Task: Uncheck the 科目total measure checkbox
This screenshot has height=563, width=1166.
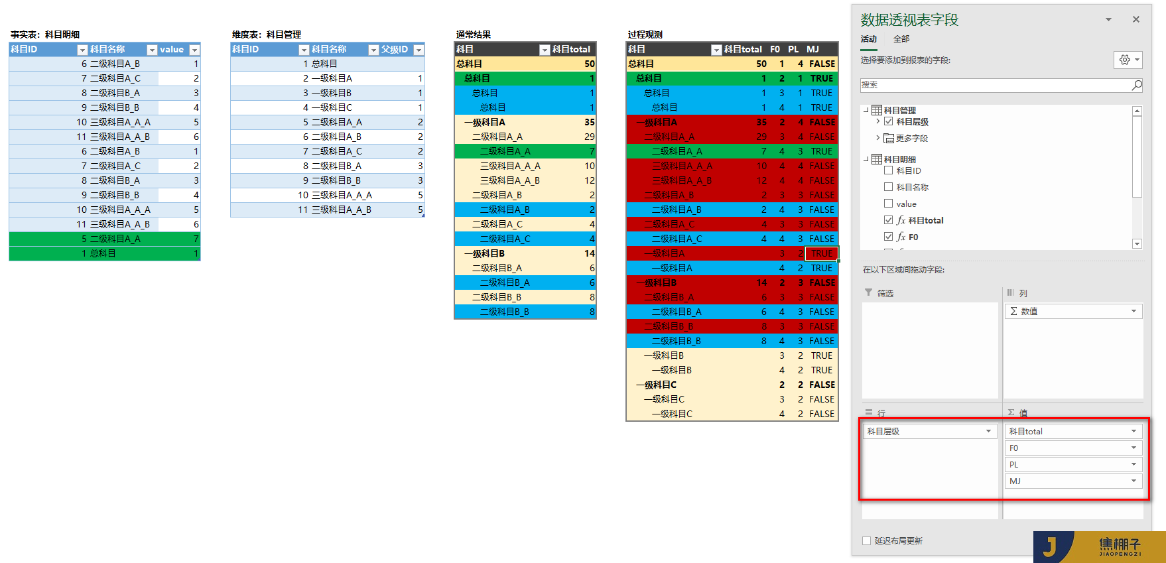Action: [x=888, y=220]
